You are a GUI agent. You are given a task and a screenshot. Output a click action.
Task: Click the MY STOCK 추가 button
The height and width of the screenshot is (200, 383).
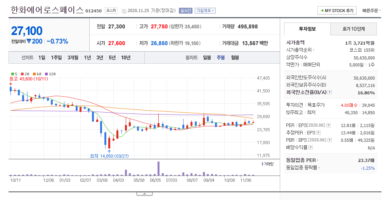pos(337,11)
